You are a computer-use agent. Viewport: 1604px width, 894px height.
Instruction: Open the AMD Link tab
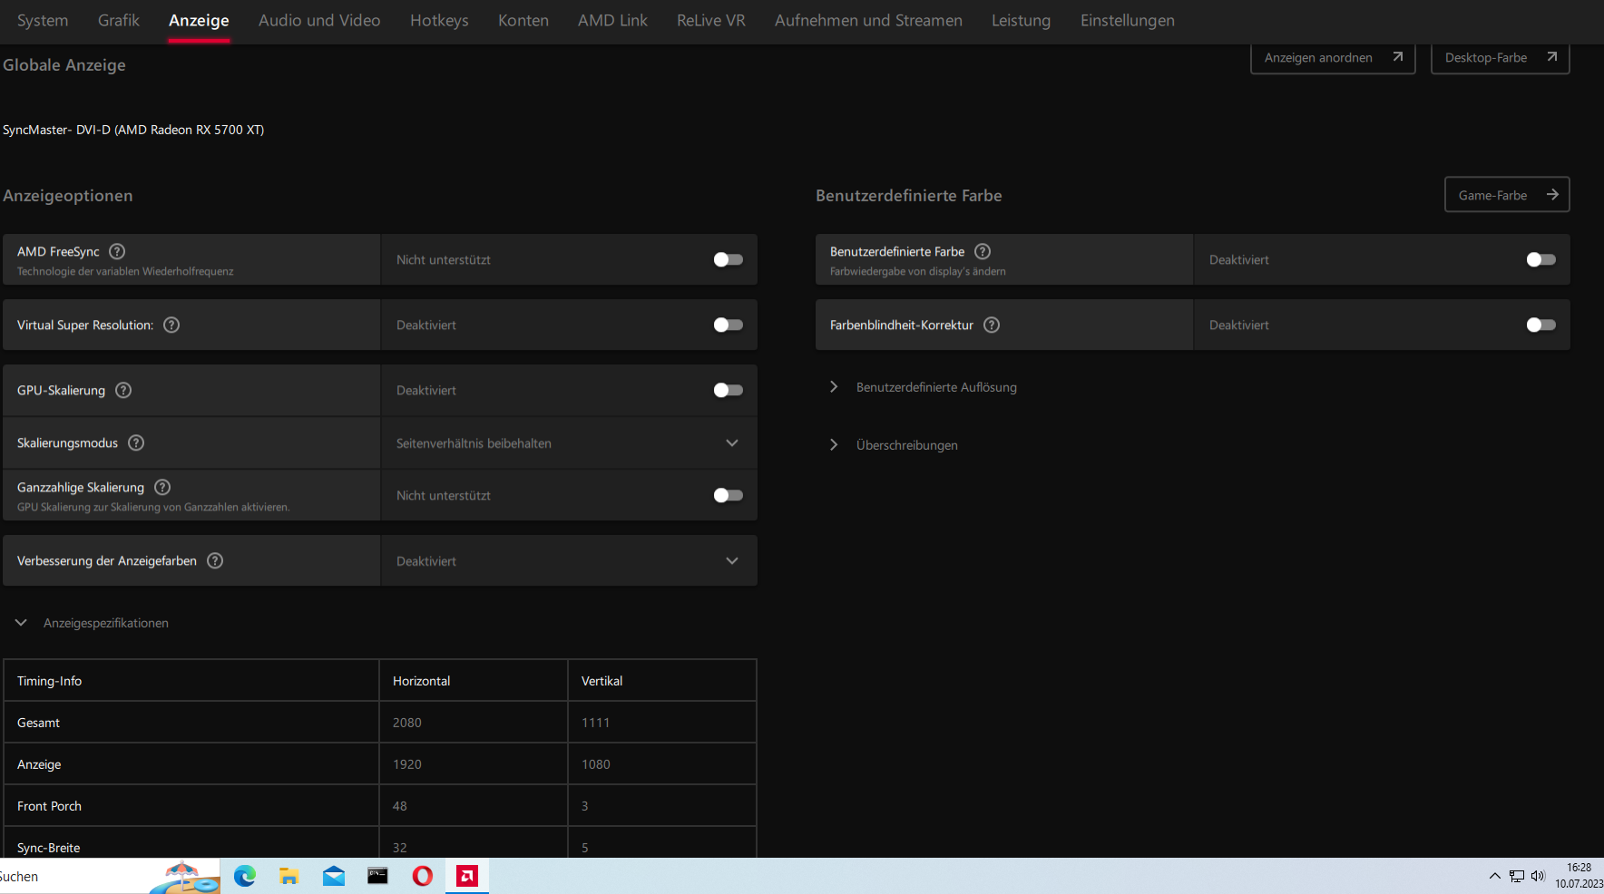612,20
